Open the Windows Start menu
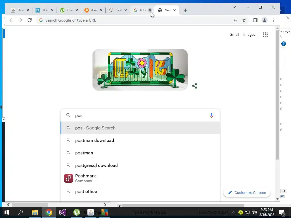Image resolution: width=291 pixels, height=218 pixels. [7, 212]
